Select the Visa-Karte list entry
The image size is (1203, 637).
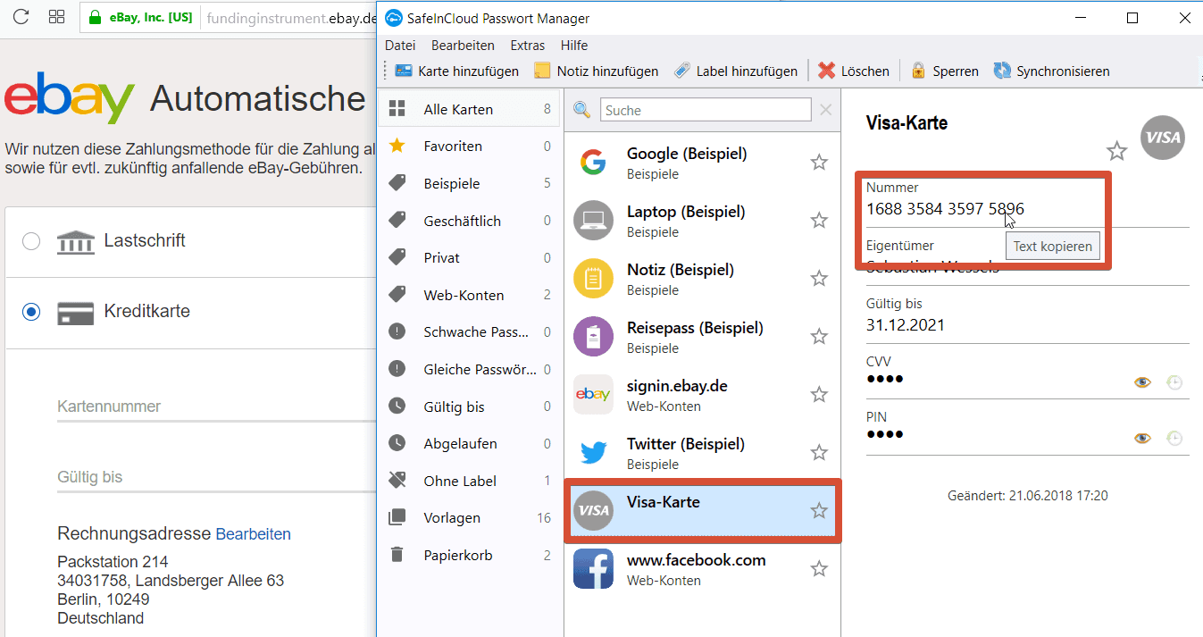tap(703, 510)
